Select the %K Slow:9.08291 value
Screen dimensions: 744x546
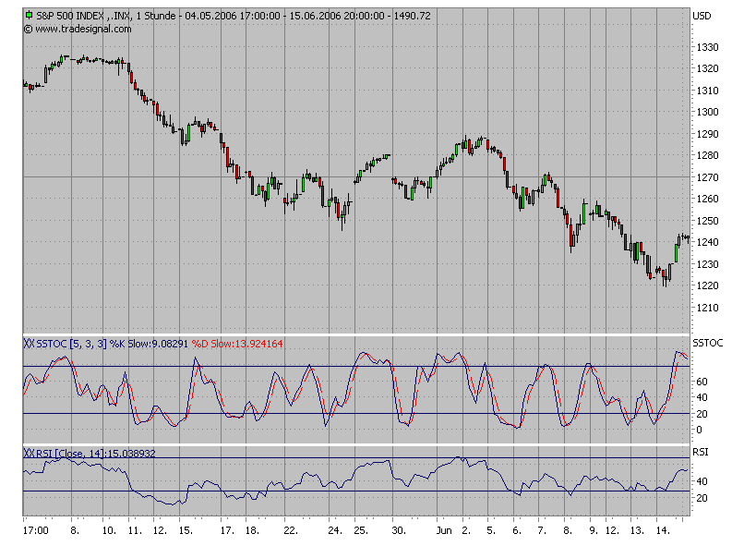[149, 344]
